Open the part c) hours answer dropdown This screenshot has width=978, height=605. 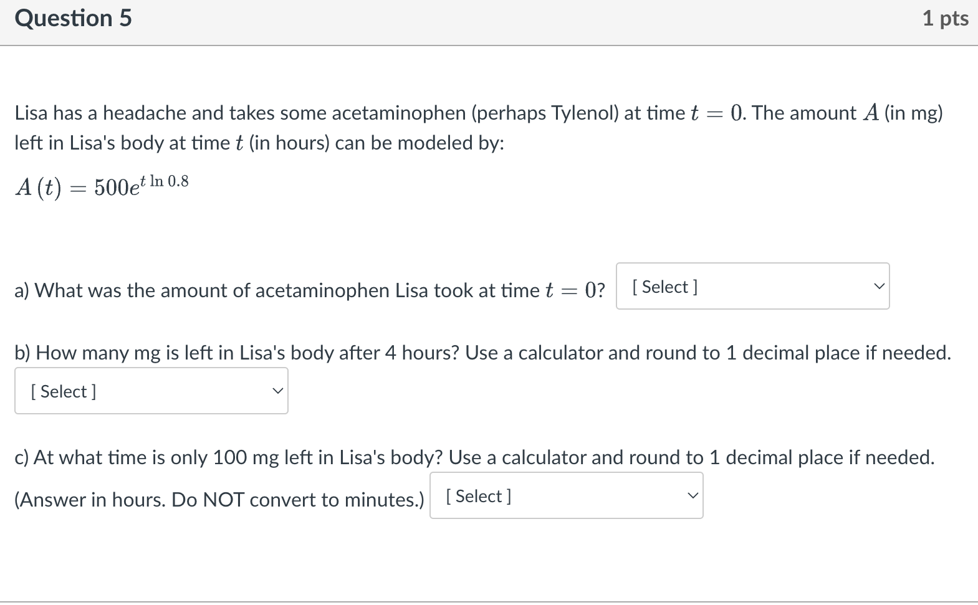(x=566, y=496)
